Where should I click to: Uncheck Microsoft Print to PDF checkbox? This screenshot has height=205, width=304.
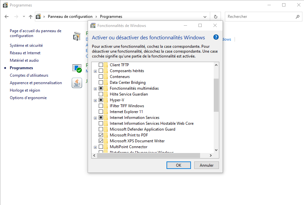coord(101,135)
